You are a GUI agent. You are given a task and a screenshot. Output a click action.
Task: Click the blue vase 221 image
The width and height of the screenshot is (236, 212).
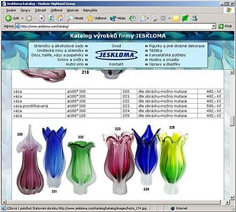click(x=54, y=157)
